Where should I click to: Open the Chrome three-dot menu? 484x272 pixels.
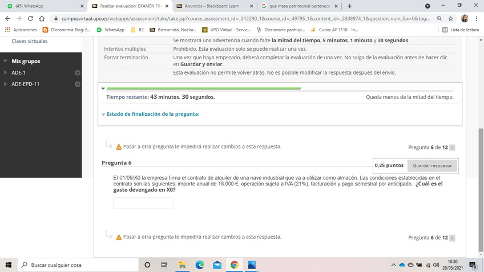coord(477,18)
